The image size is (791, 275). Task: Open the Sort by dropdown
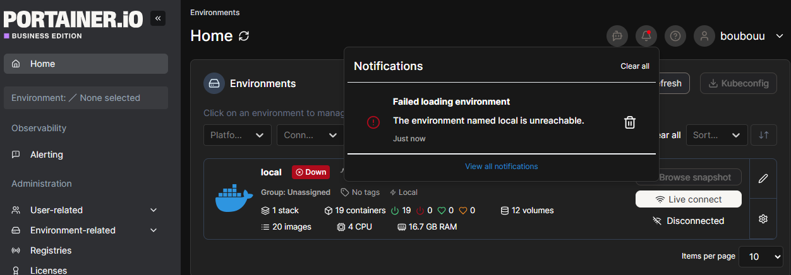[x=716, y=135]
